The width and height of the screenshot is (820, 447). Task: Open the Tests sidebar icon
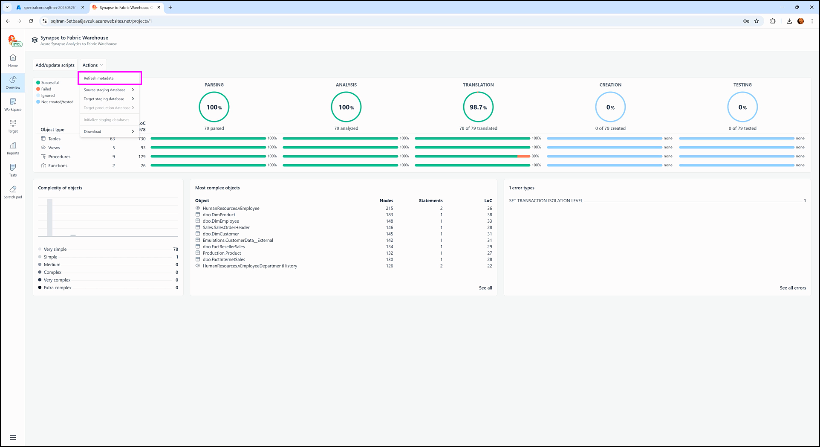(x=13, y=170)
